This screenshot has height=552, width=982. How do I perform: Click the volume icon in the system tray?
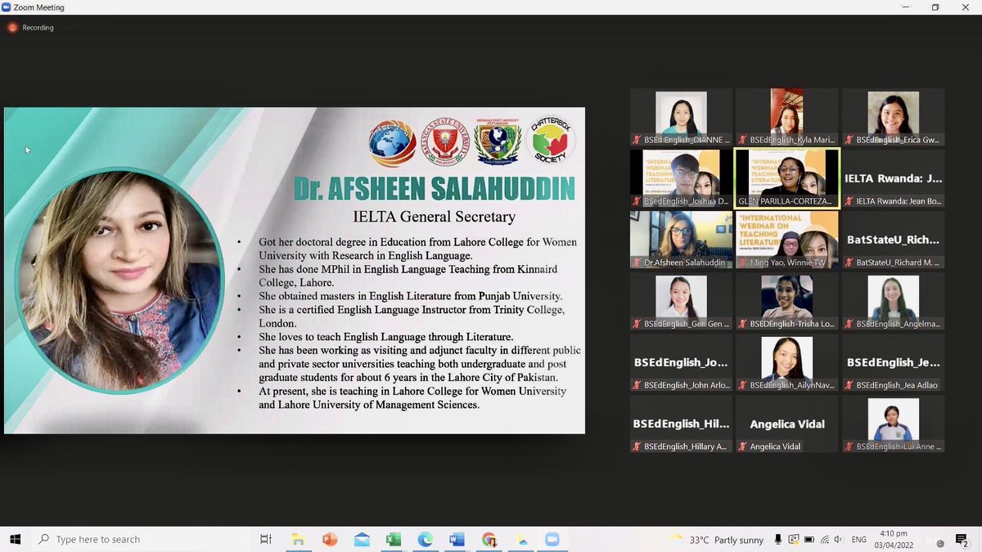click(837, 539)
